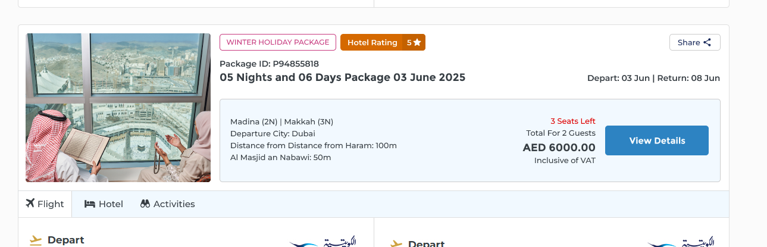Click the AED 6000.00 price
Image resolution: width=767 pixels, height=247 pixels.
pyautogui.click(x=559, y=148)
